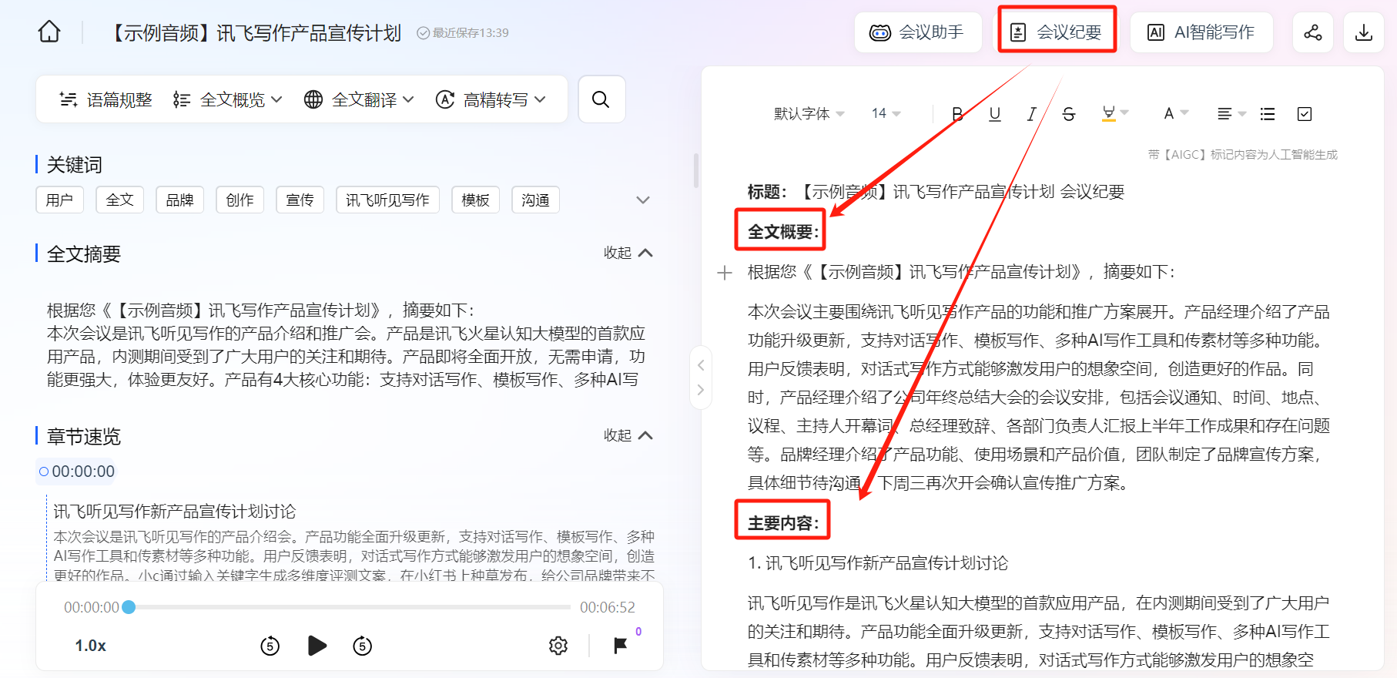Launch AI智能写作 smart writing
The height and width of the screenshot is (678, 1397).
pyautogui.click(x=1201, y=32)
